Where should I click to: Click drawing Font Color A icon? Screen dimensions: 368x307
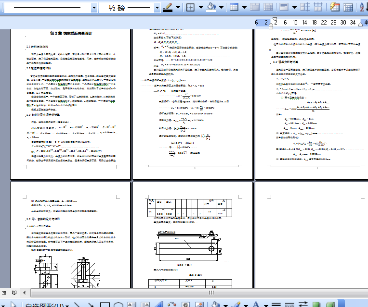click(x=256, y=305)
